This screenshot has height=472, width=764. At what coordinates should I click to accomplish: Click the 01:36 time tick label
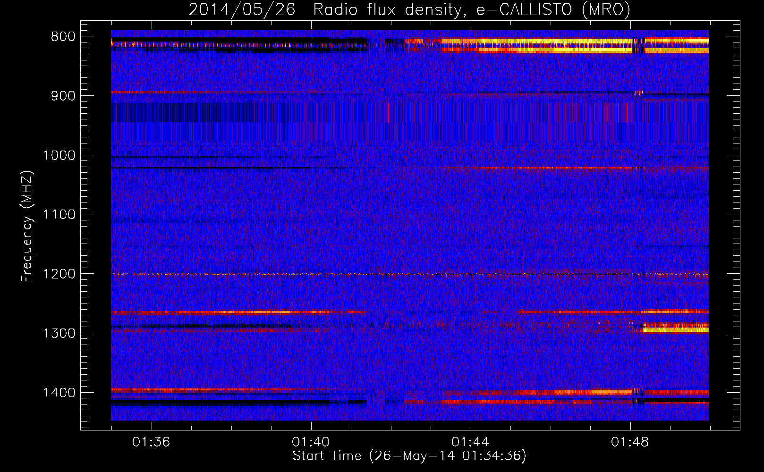151,442
